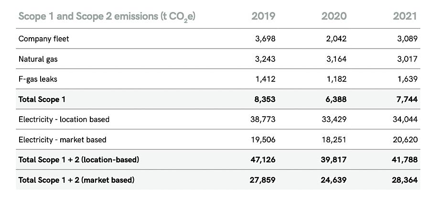
Task: Click the 2021 column header
Action: 405,16
